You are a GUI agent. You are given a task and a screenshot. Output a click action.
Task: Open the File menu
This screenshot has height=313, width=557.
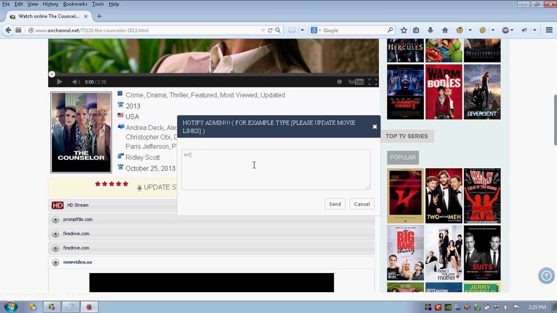pos(6,4)
